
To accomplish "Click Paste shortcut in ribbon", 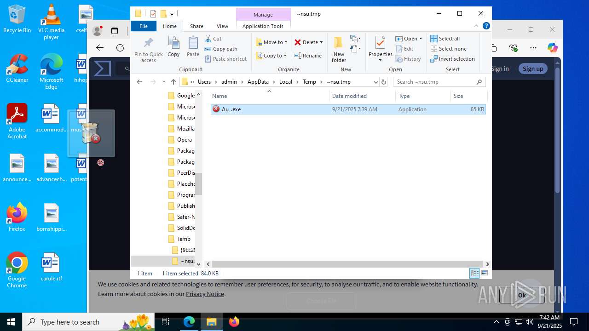I will click(x=225, y=59).
